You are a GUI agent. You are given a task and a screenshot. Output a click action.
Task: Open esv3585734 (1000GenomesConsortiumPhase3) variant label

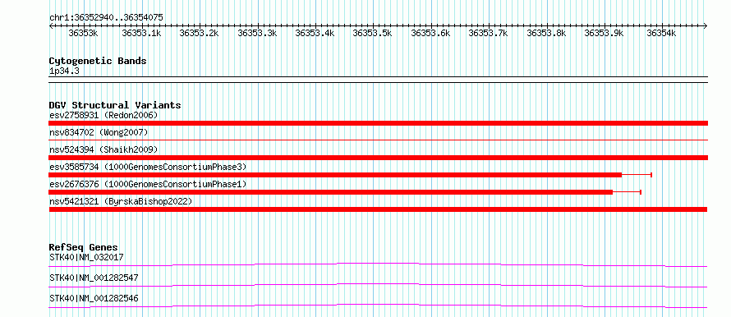[x=148, y=167]
